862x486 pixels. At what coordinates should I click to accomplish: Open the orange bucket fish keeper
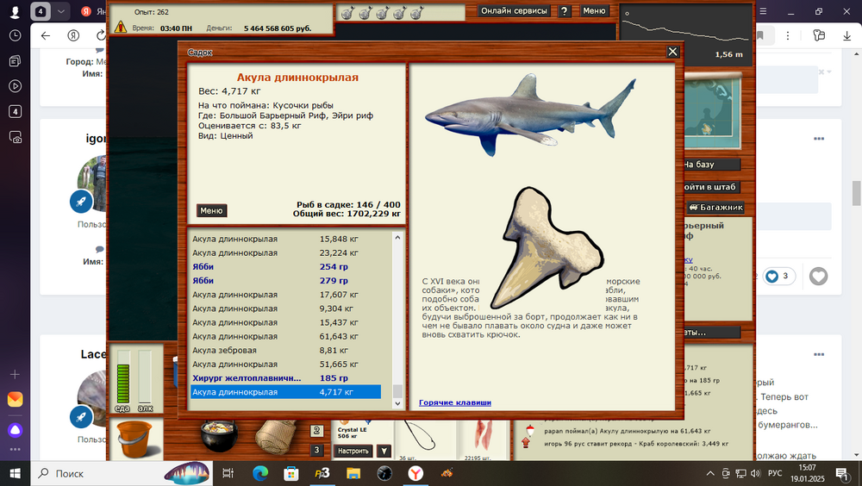pos(133,439)
